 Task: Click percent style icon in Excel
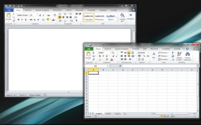coord(144,56)
